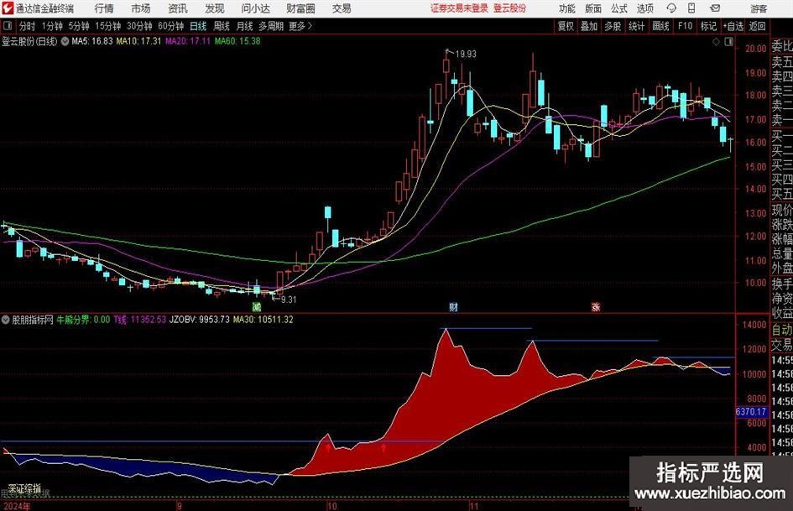Click the mobile phone icon
The width and height of the screenshot is (793, 511).
pyautogui.click(x=691, y=8)
